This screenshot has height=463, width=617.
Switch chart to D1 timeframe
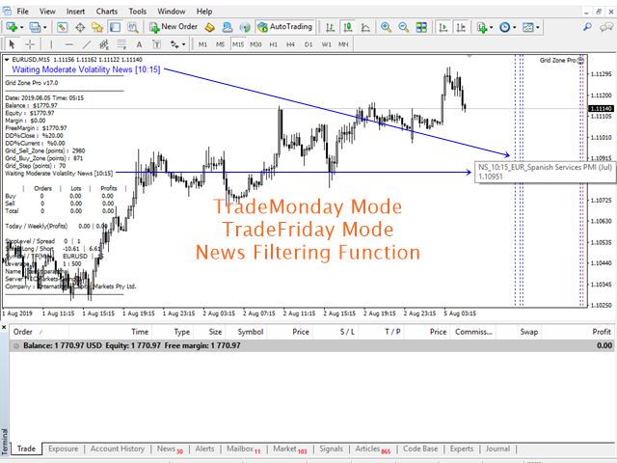click(x=308, y=44)
